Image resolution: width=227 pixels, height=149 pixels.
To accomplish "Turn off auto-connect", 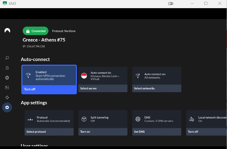I will [49, 89].
